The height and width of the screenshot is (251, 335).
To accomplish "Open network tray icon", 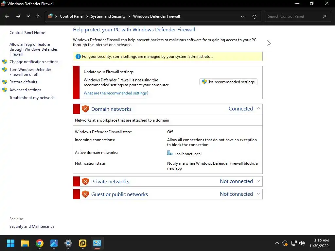I will [x=294, y=243].
